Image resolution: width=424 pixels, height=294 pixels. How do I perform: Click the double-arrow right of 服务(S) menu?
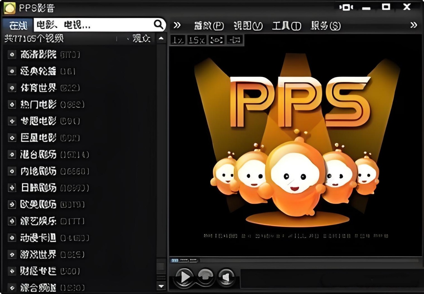414,25
